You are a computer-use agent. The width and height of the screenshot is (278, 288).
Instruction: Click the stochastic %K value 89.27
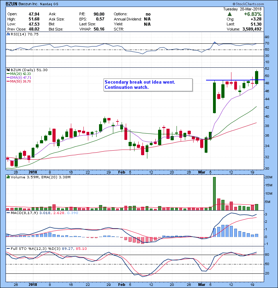pyautogui.click(x=67, y=249)
